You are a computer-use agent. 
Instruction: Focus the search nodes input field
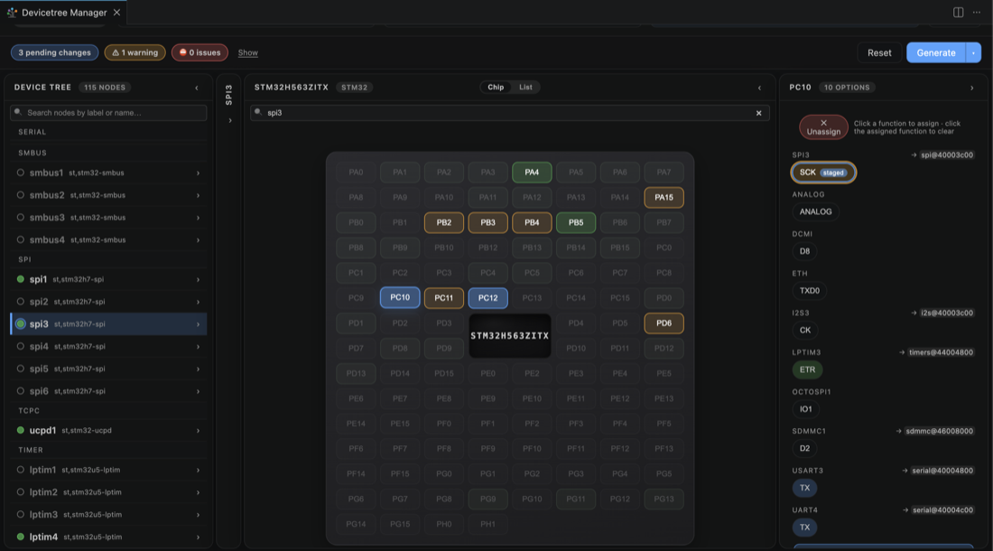click(x=108, y=113)
